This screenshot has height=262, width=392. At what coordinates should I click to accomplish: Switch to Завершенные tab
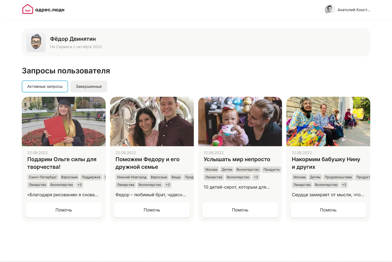coord(89,86)
